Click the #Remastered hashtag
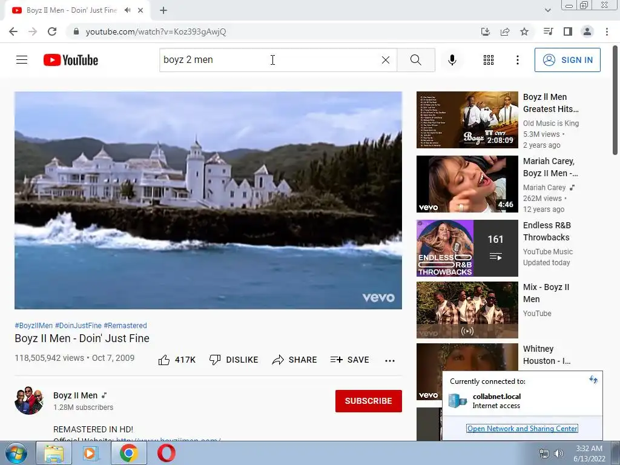Viewport: 620px width, 465px height. (x=125, y=325)
